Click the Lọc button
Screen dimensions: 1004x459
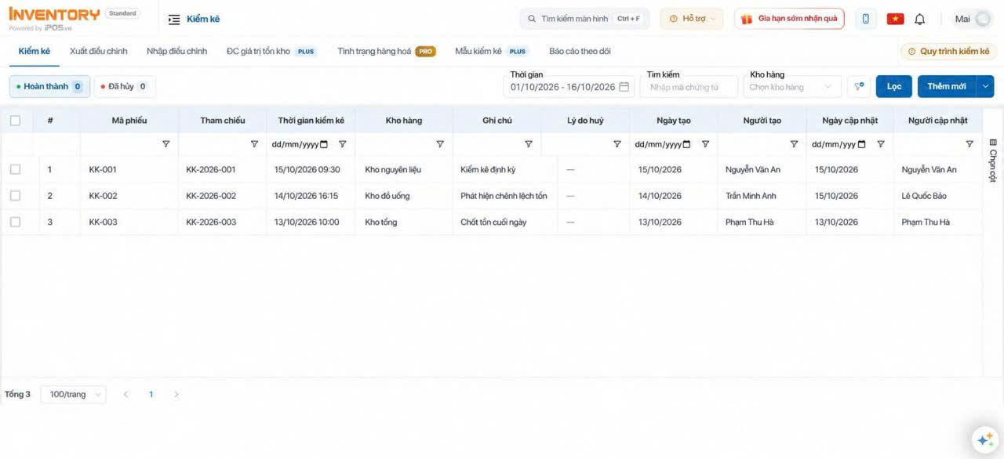tap(894, 86)
